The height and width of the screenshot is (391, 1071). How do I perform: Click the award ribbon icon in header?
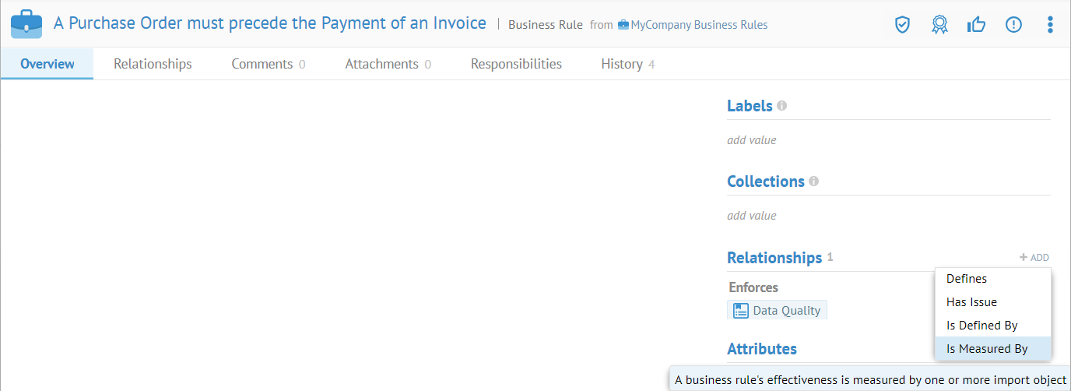tap(939, 25)
